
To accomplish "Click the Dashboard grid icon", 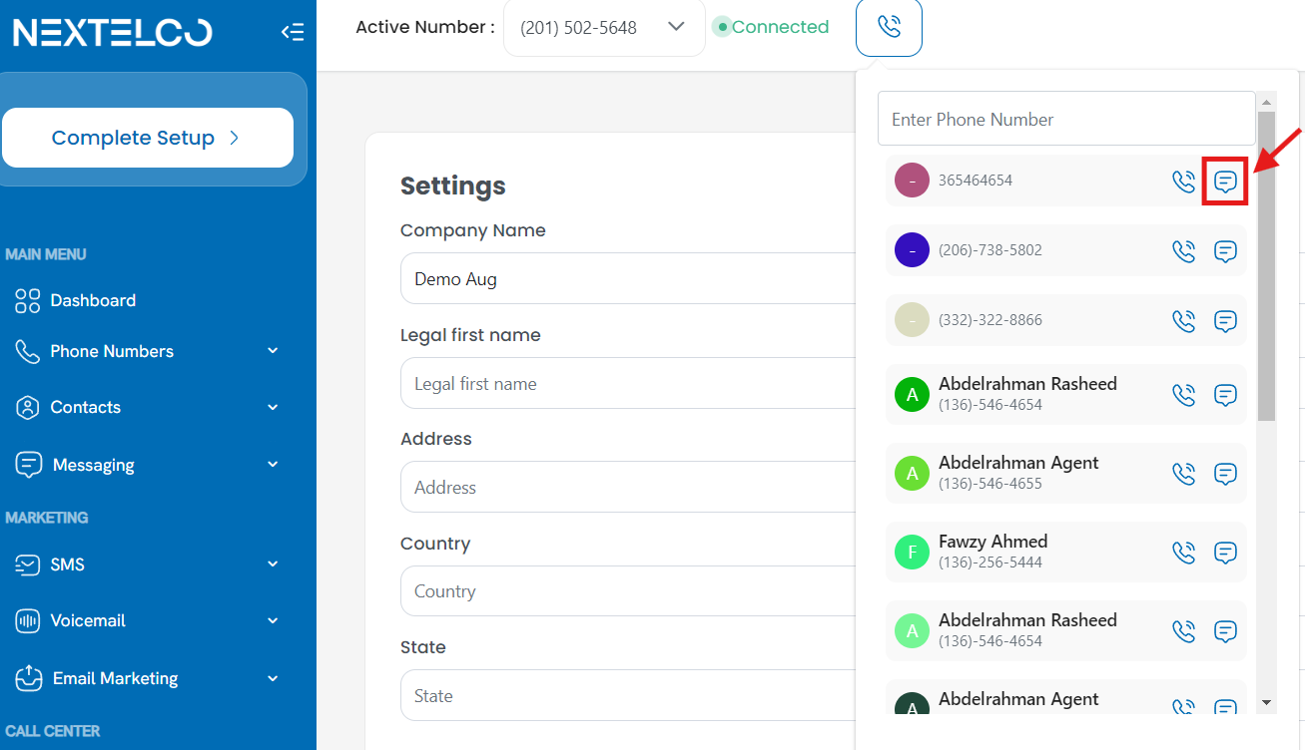I will (28, 301).
